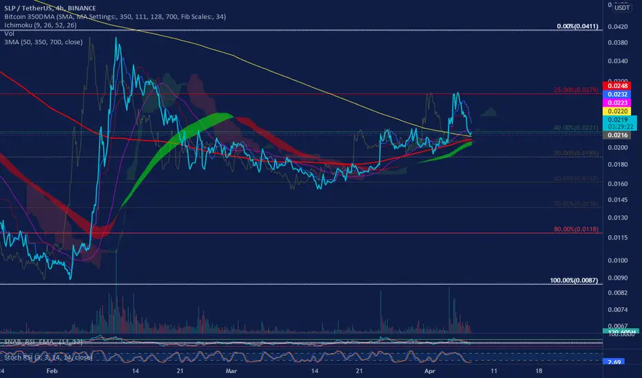Click the Feb date on time axis
642x378 pixels.
click(52, 371)
